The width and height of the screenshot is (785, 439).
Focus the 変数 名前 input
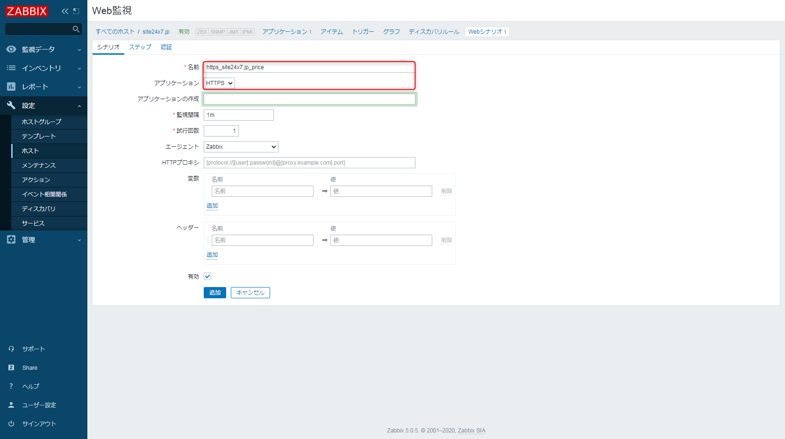(x=263, y=191)
